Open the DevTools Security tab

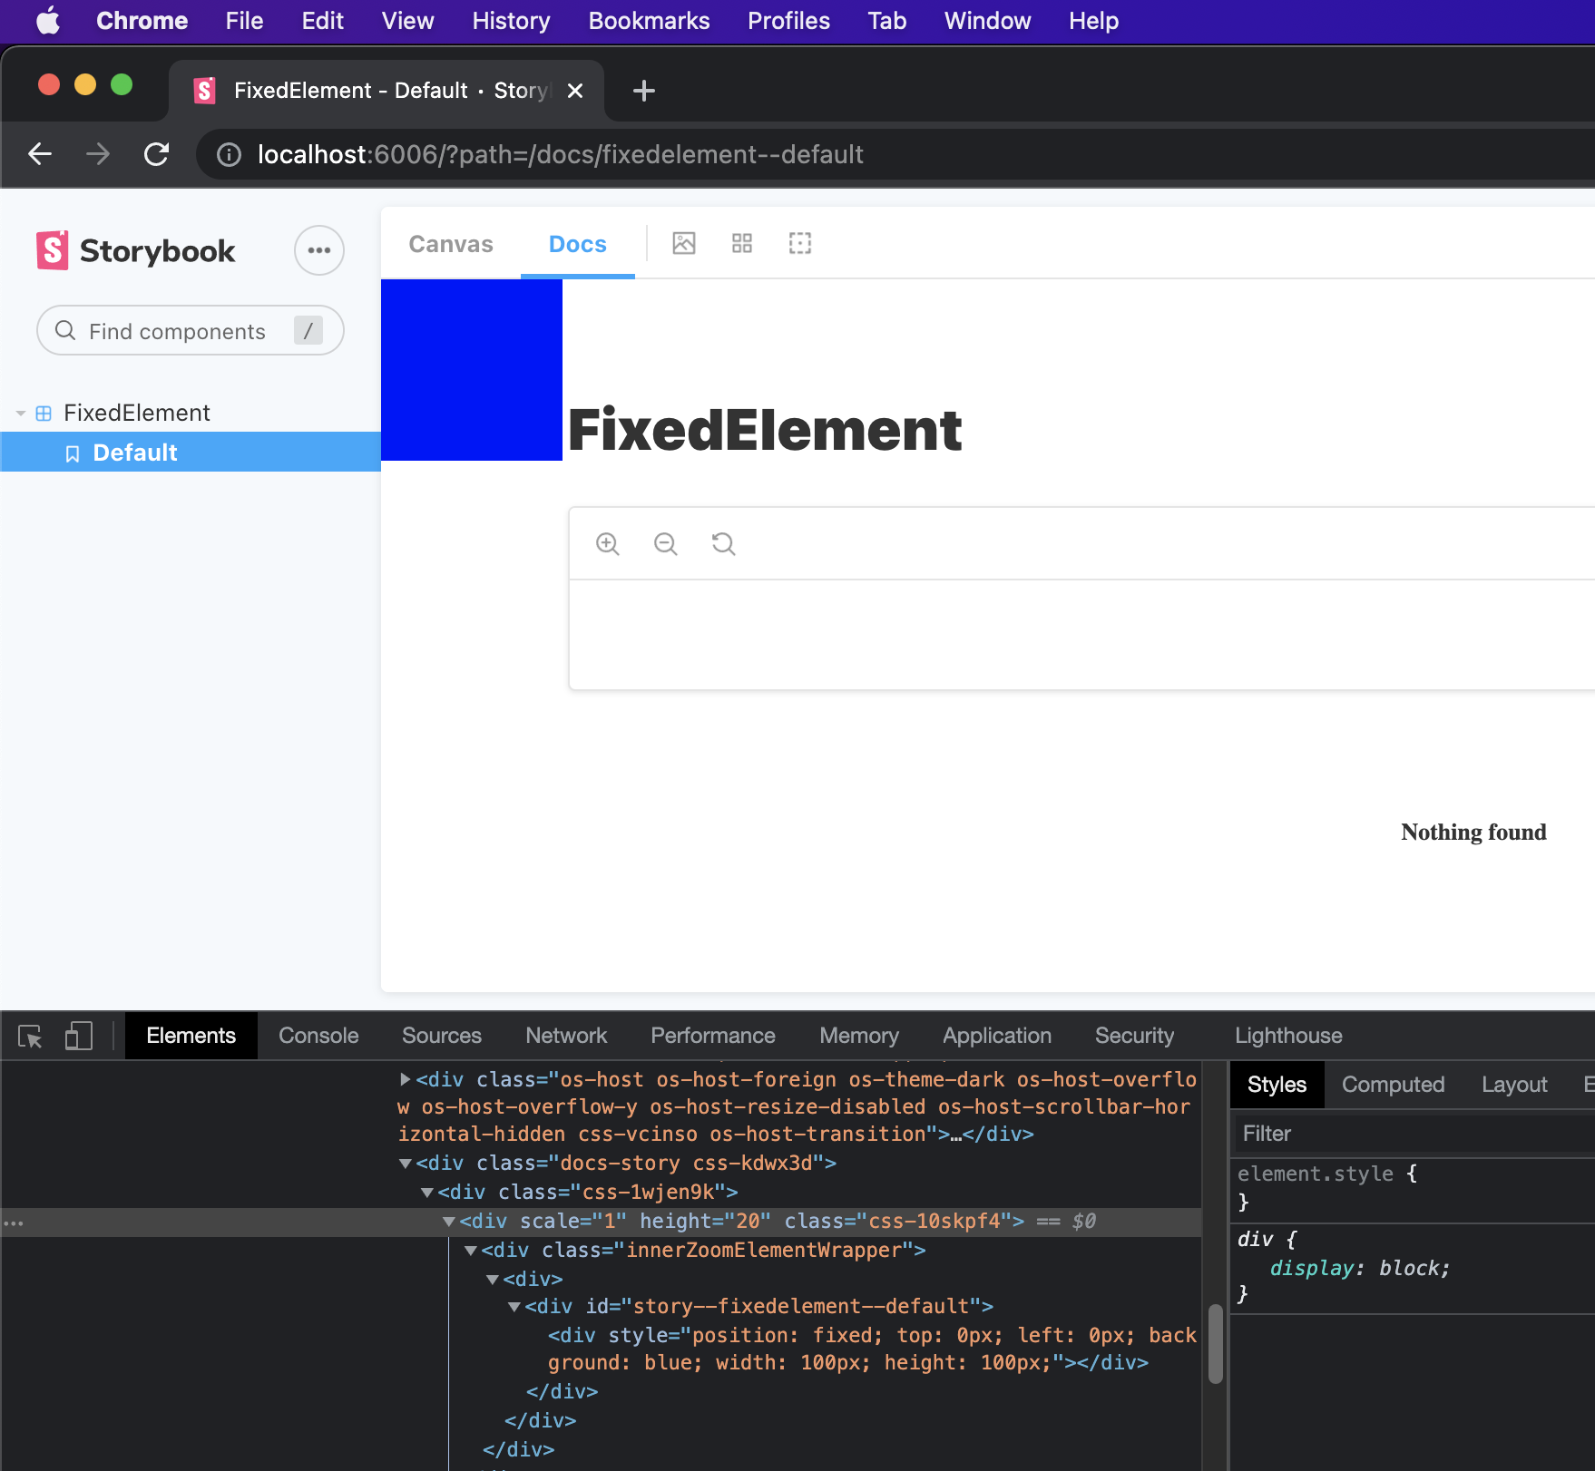(x=1134, y=1036)
